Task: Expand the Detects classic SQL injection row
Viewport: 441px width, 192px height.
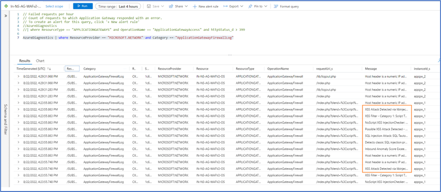Action: [19, 143]
